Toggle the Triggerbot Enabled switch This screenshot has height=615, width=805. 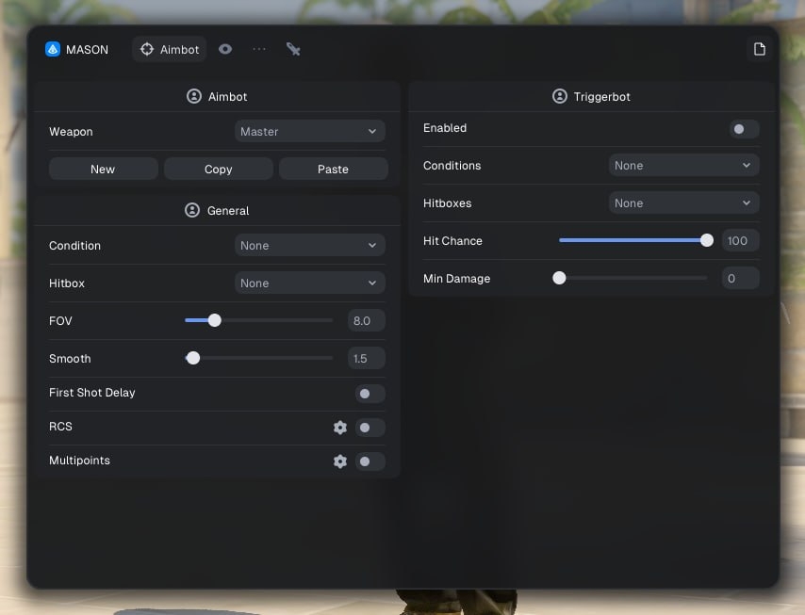[x=744, y=129]
